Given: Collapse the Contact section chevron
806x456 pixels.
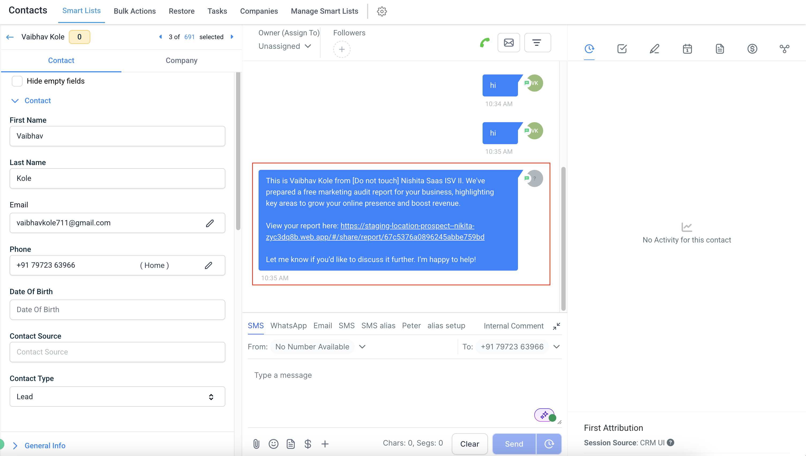Looking at the screenshot, I should pos(15,101).
